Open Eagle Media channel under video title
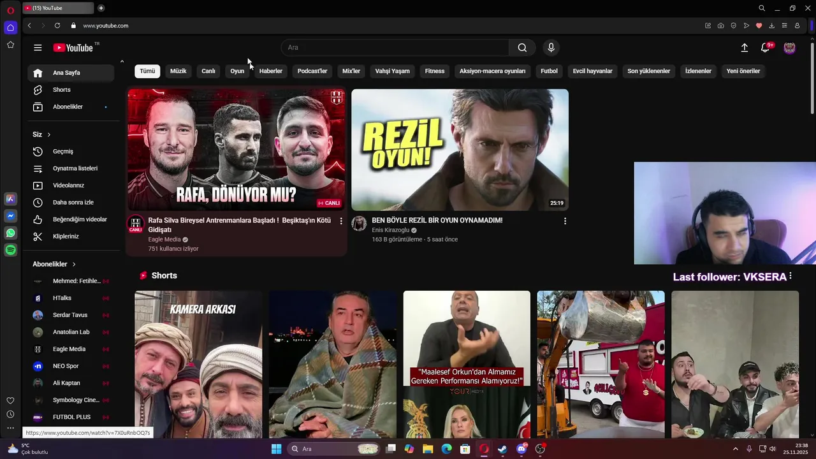 point(164,240)
